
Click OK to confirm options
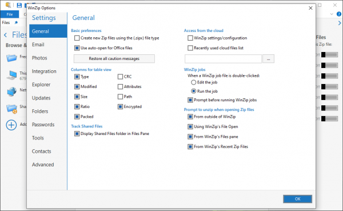pos(297,199)
